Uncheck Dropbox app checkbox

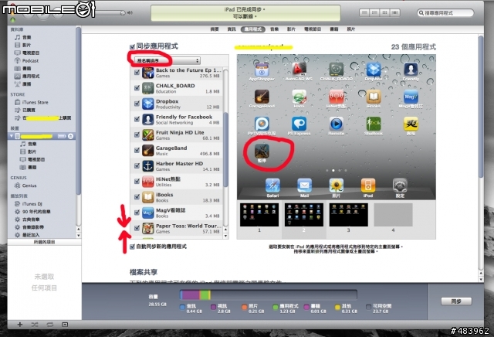[137, 104]
